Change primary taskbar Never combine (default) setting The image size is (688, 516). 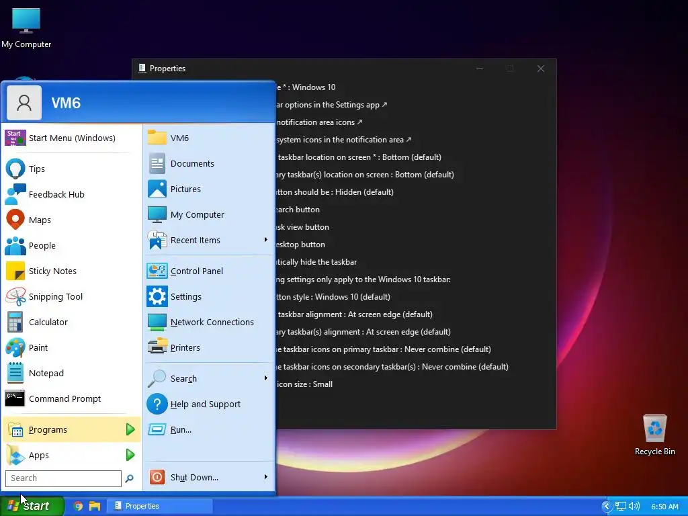pyautogui.click(x=384, y=349)
